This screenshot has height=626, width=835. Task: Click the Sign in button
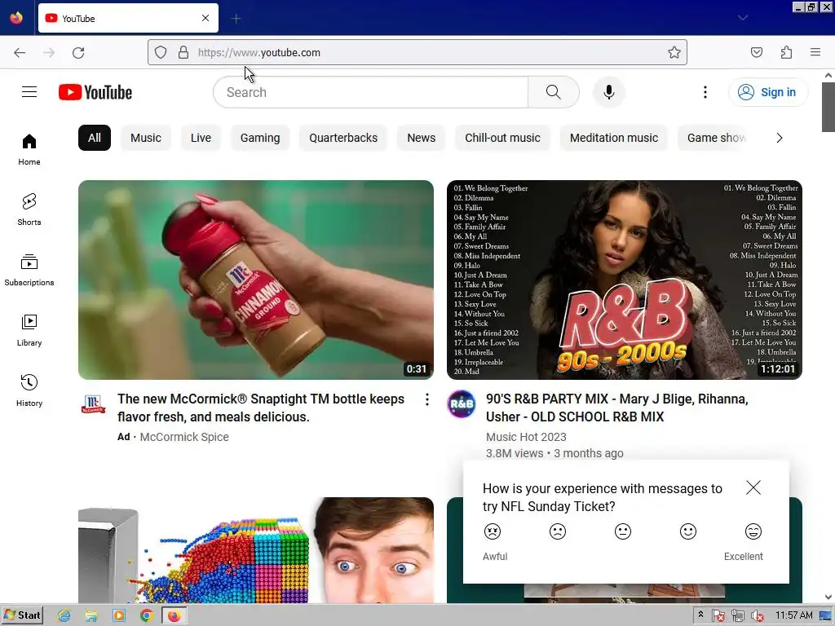(768, 92)
